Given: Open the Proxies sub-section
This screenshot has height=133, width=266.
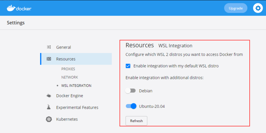Looking at the screenshot, I should pos(68,69).
